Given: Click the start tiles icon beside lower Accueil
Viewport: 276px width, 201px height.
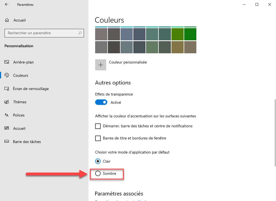Looking at the screenshot, I should pos(7,128).
